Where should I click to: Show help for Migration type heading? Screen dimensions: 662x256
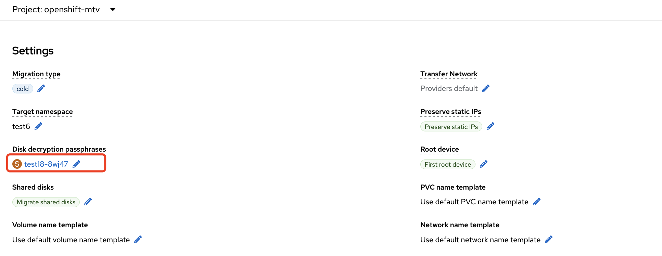pos(36,74)
